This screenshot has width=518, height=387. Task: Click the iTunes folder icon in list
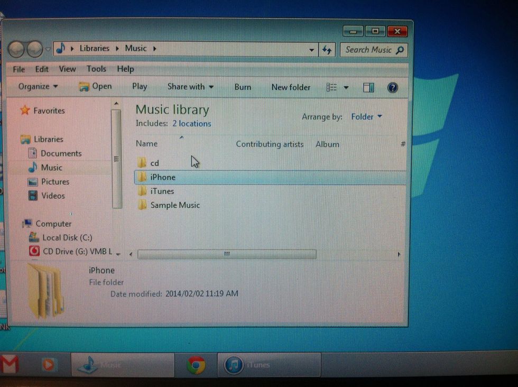point(142,191)
